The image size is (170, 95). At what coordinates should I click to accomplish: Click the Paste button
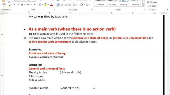4,3
